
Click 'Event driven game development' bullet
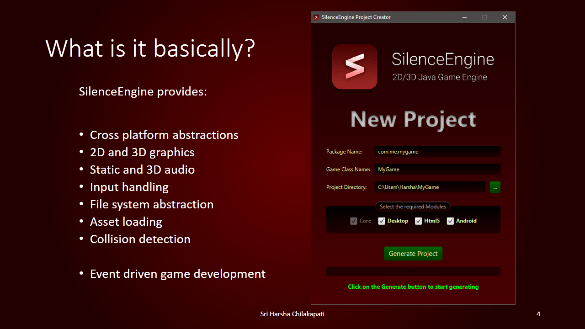(x=178, y=274)
